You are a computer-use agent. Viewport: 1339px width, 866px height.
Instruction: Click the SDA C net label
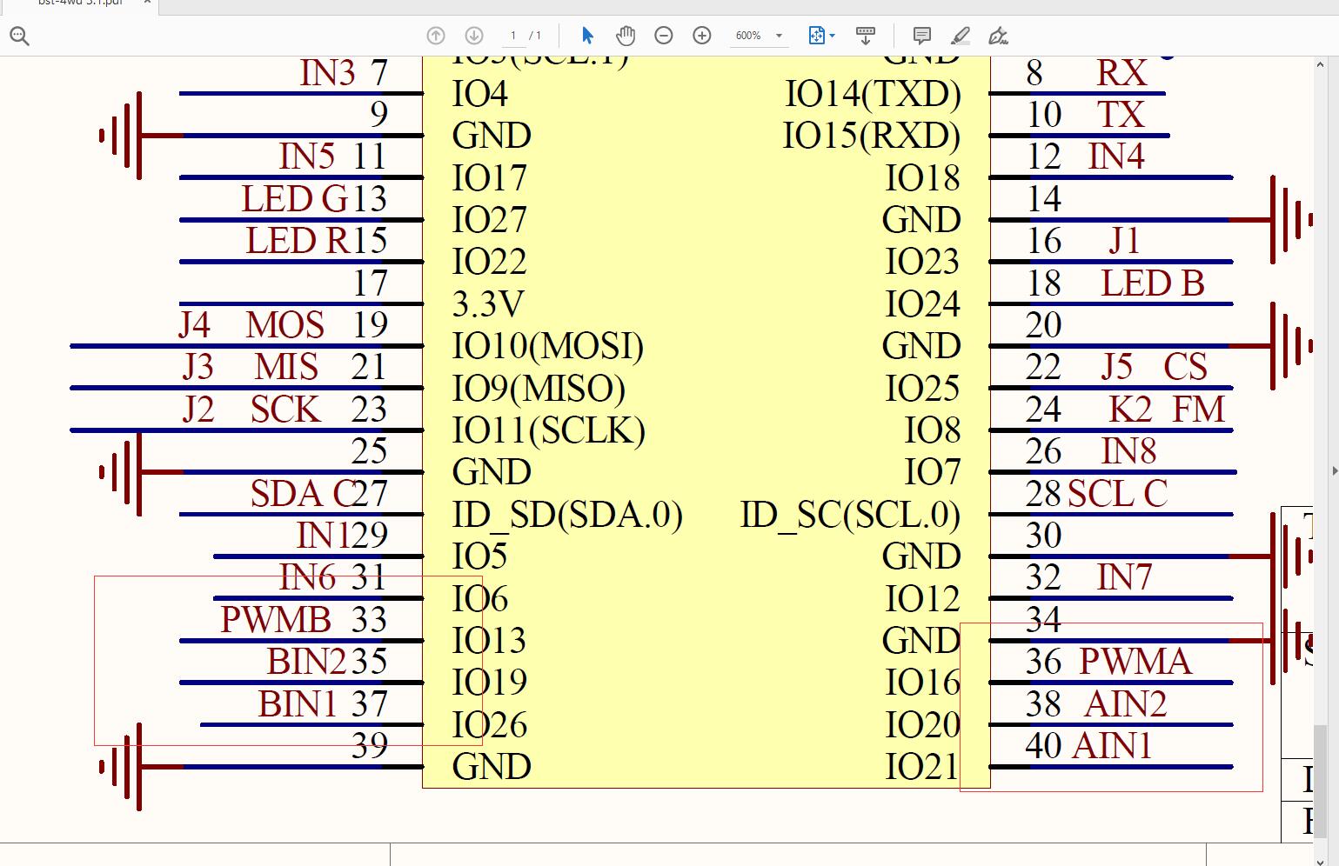pos(302,494)
